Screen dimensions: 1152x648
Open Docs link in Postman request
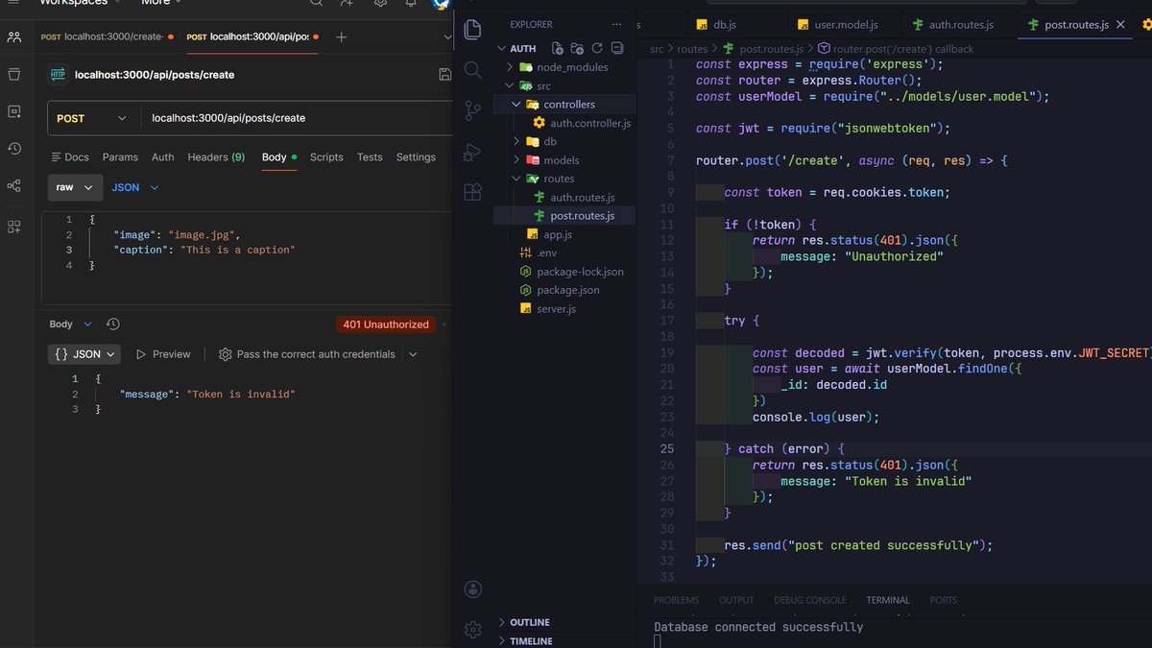tap(69, 157)
